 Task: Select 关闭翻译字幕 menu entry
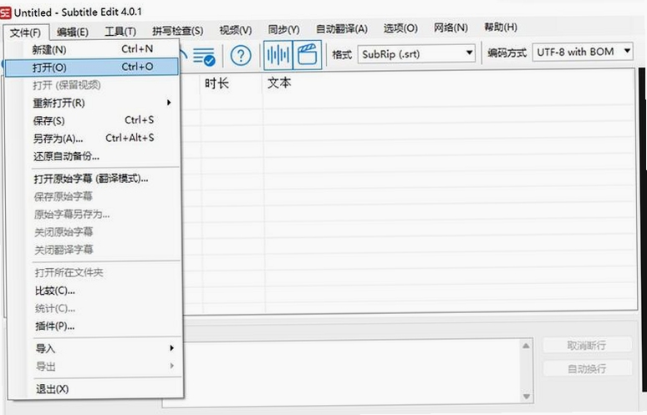coord(94,250)
